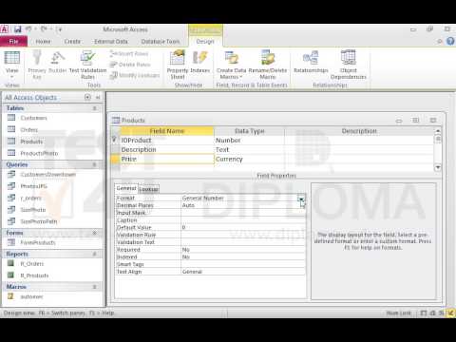Open the File tab
The width and height of the screenshot is (456, 342).
[13, 42]
